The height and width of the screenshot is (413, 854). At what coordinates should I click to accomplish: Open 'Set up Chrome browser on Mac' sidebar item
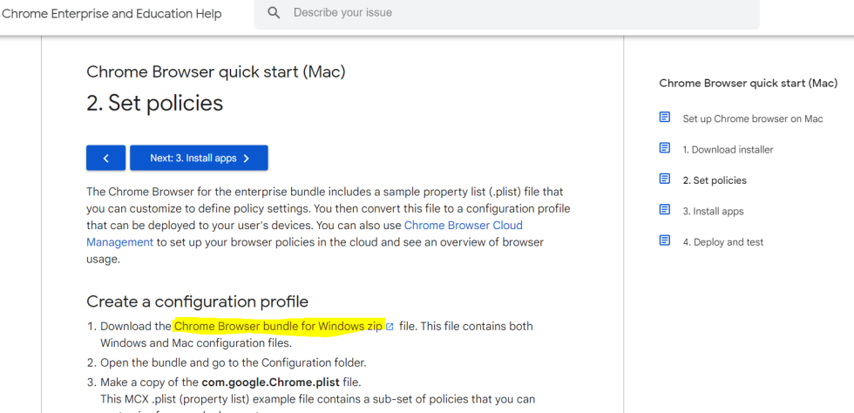point(753,118)
